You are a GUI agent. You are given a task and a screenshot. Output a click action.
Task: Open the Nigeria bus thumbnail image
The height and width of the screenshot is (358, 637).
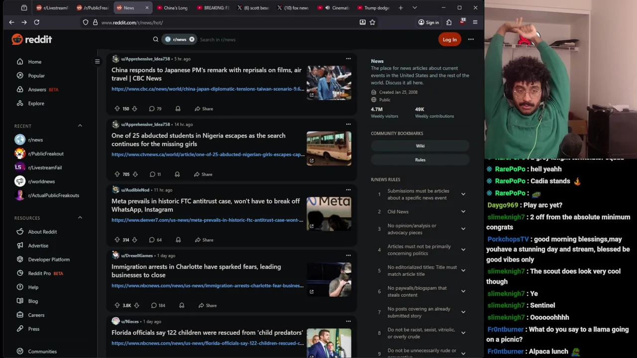(x=329, y=148)
